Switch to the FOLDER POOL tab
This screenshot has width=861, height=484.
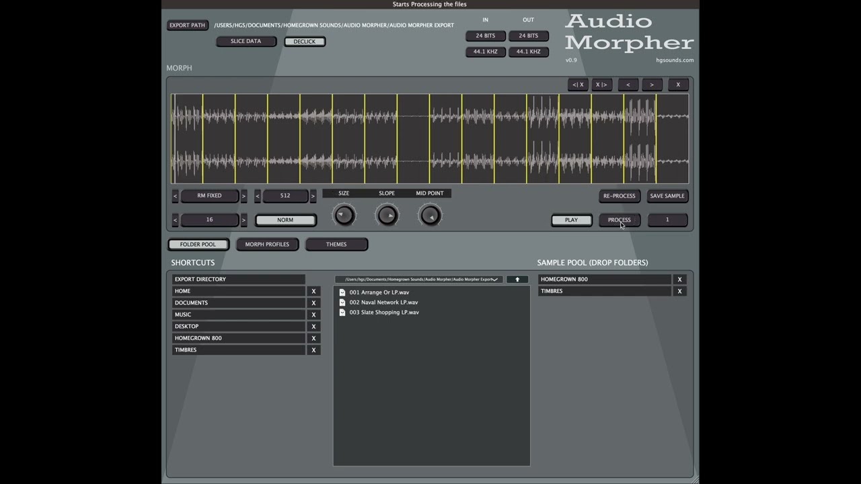click(x=198, y=245)
